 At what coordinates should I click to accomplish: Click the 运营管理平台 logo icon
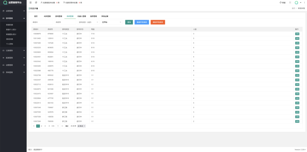click(x=5, y=3)
